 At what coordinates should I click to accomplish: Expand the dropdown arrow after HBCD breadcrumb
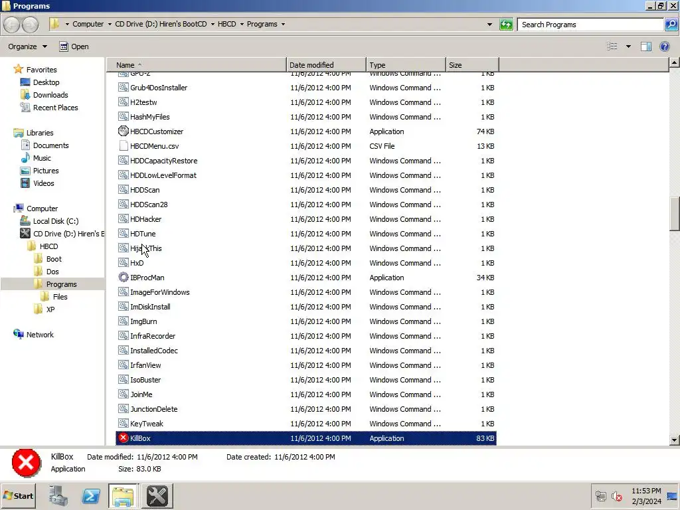(x=242, y=25)
